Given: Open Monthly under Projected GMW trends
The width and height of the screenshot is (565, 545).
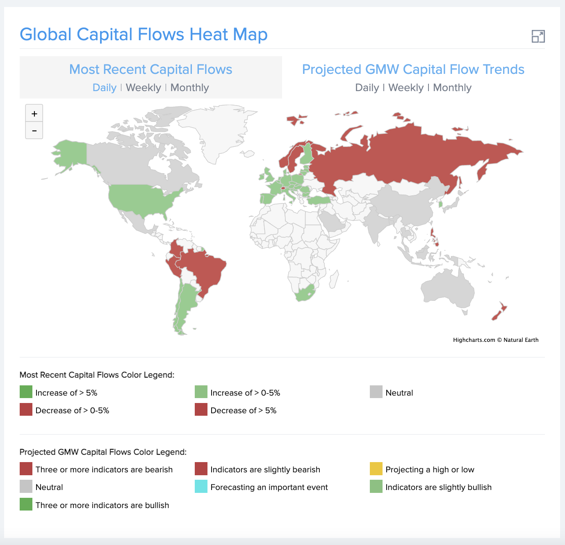Looking at the screenshot, I should [452, 87].
